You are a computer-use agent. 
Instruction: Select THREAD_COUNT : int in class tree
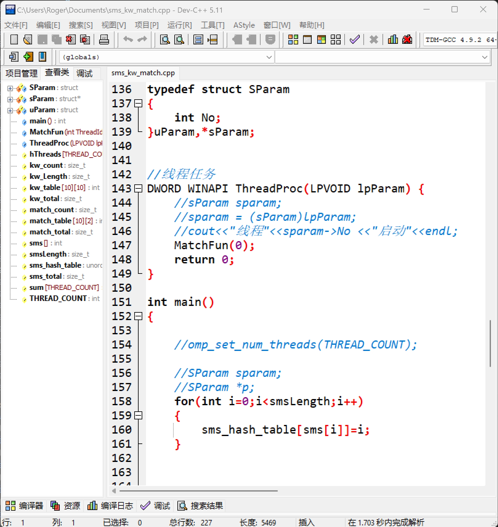(x=64, y=298)
